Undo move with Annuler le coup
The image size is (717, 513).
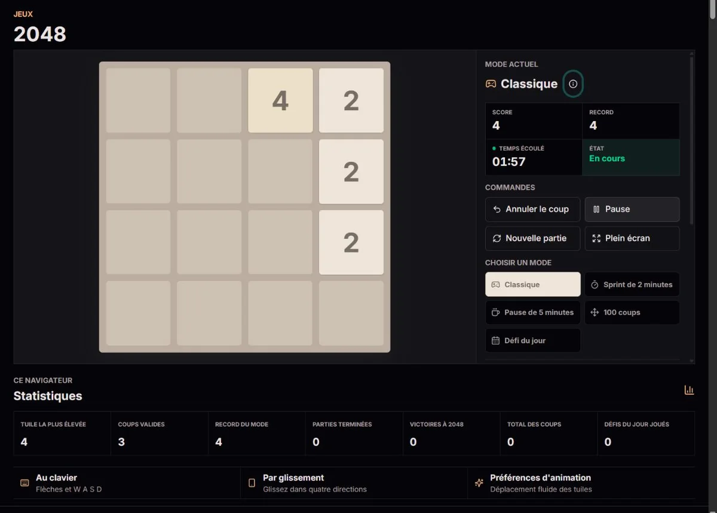(x=532, y=210)
